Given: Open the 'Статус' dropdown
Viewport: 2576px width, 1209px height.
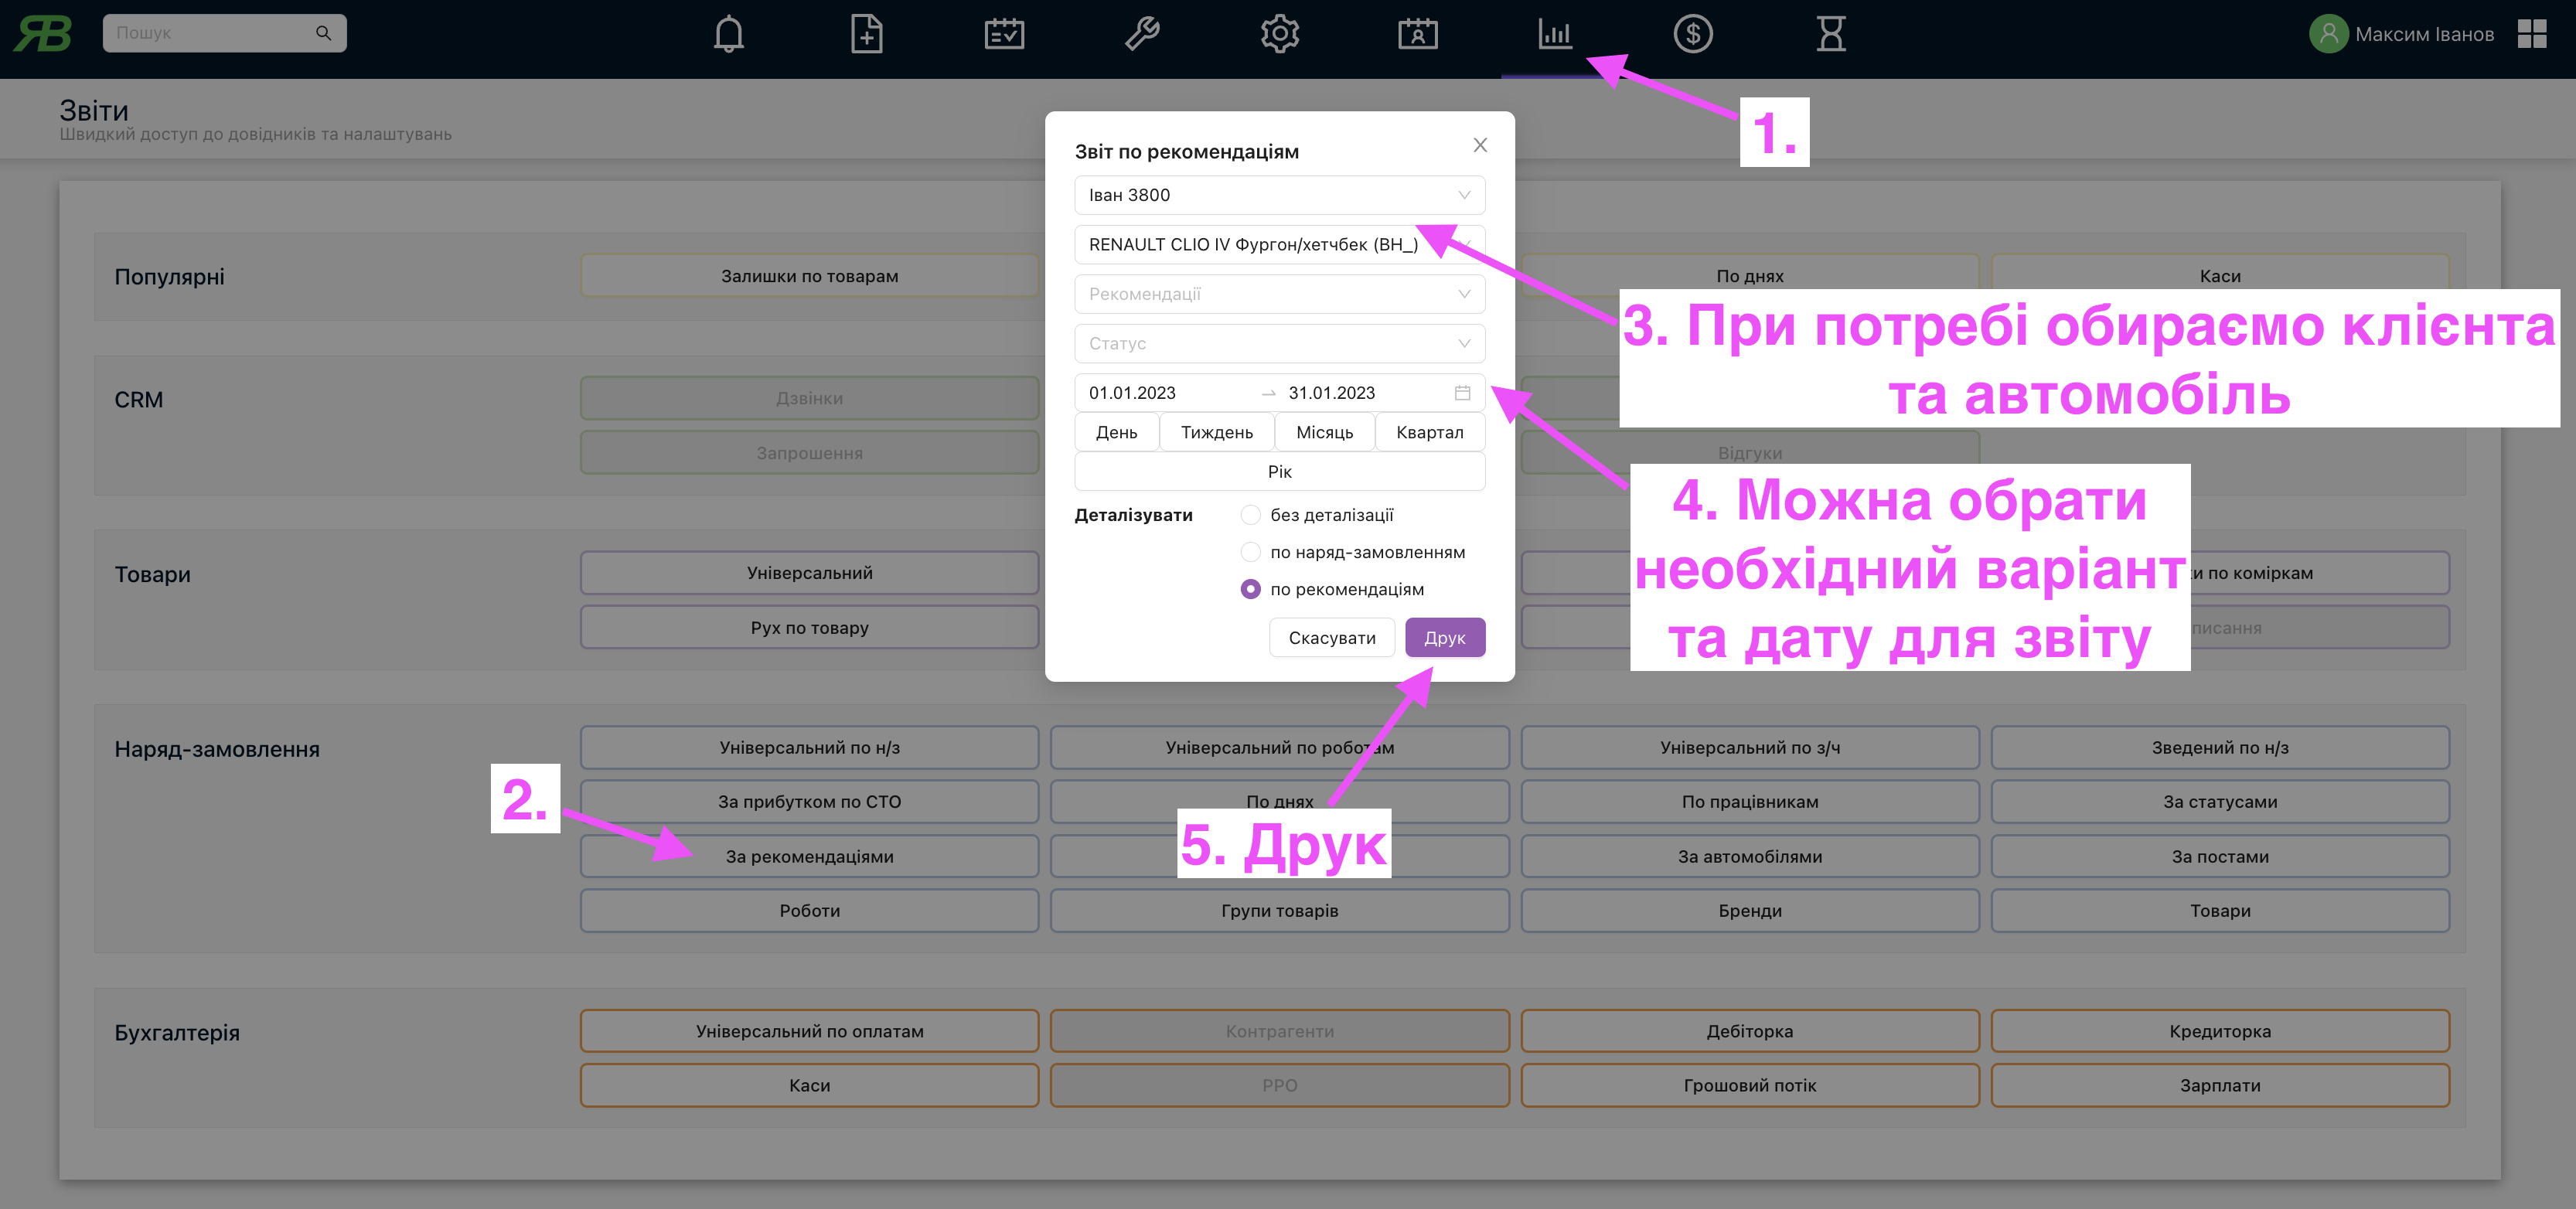Looking at the screenshot, I should [1279, 343].
